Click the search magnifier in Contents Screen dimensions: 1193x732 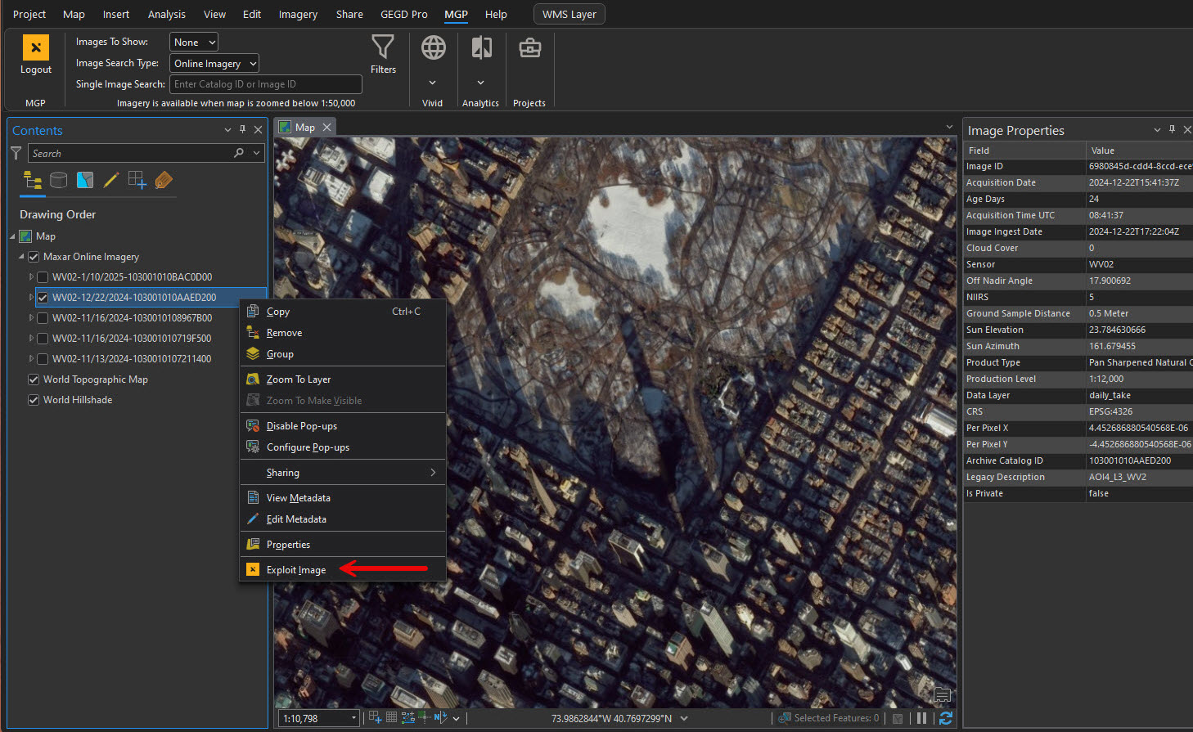[x=239, y=153]
